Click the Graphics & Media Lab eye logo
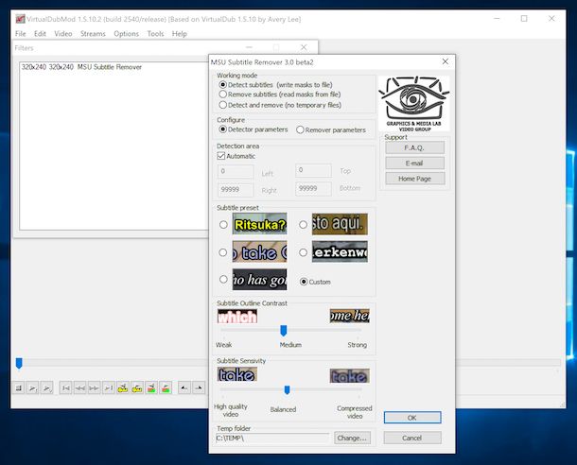Viewport: 577px width, 465px height. [414, 103]
